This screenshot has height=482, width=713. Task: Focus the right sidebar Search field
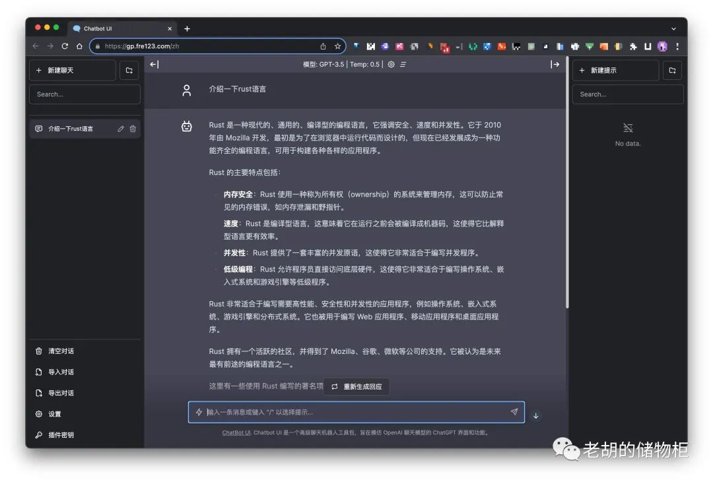pos(628,94)
